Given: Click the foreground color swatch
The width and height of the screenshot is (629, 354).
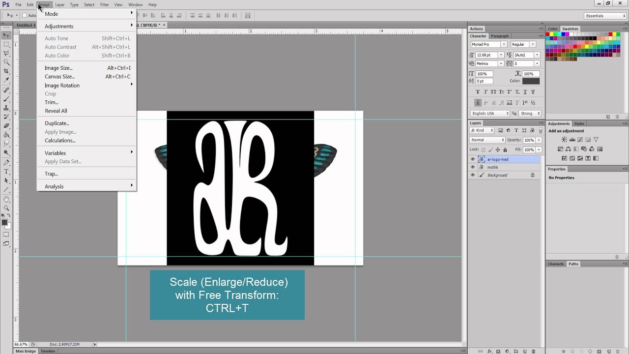Looking at the screenshot, I should (x=5, y=223).
